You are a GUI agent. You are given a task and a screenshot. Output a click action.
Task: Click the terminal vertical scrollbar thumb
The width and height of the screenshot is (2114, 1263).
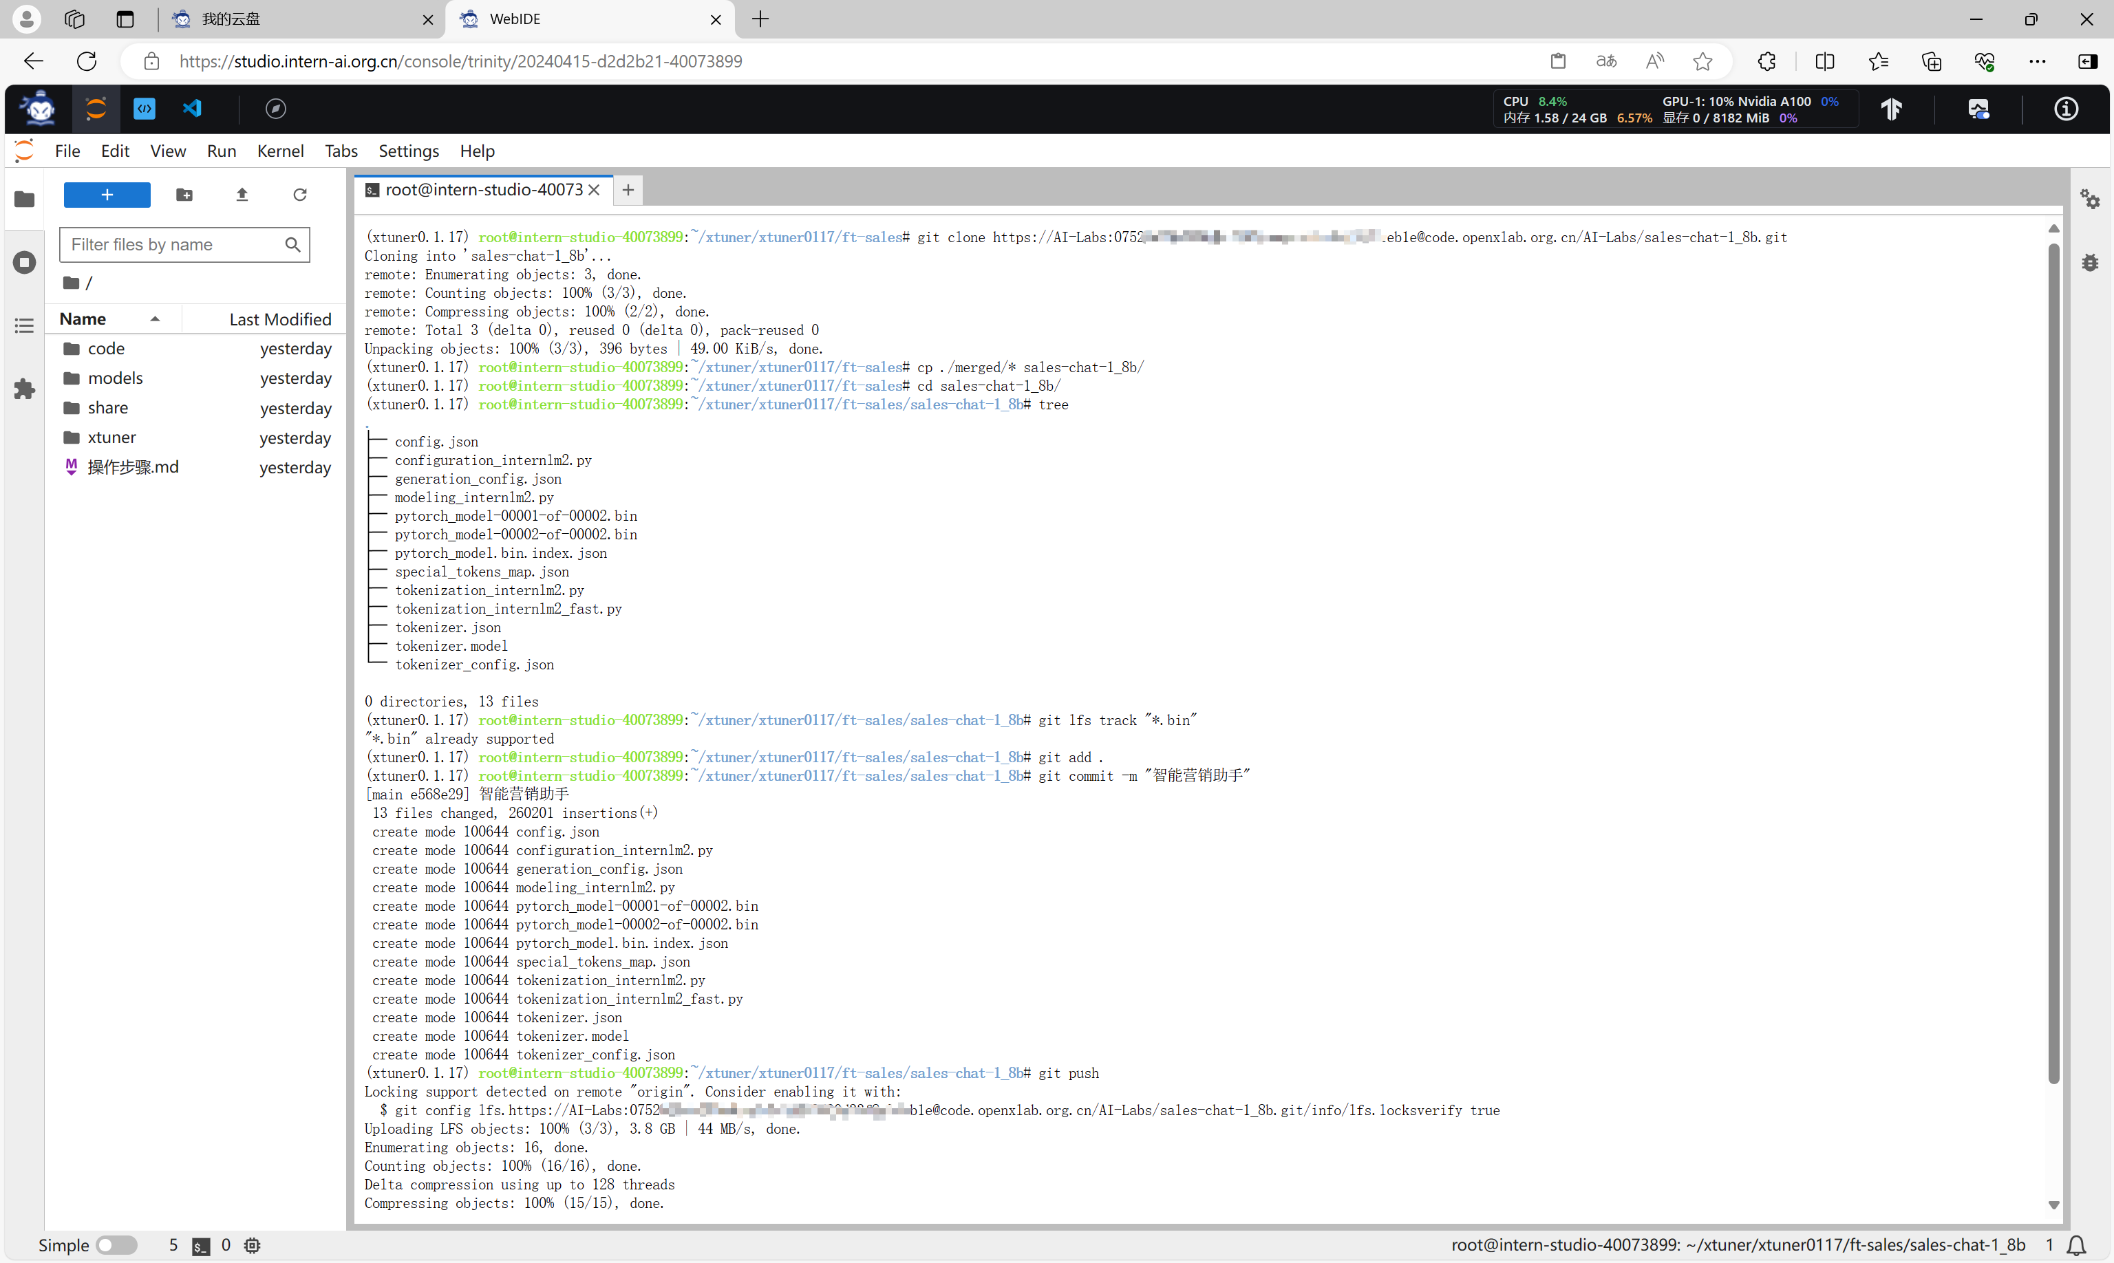pos(2053,664)
